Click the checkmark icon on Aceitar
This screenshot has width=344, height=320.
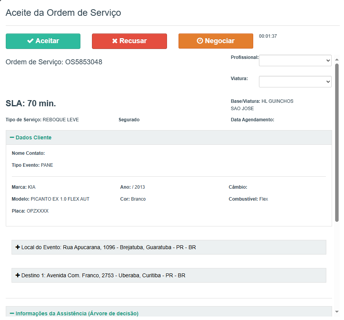point(30,41)
